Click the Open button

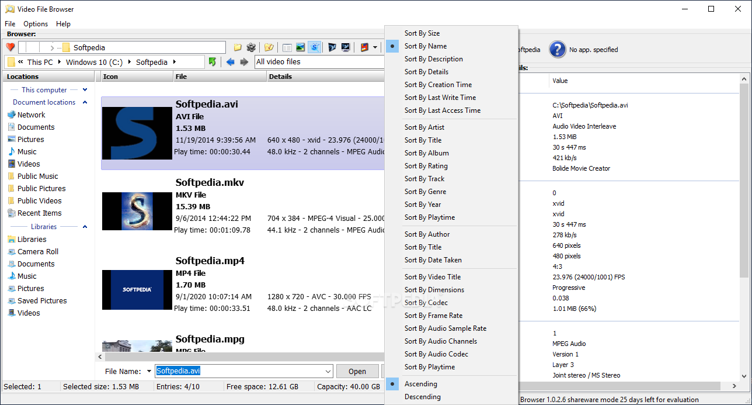[x=357, y=371]
